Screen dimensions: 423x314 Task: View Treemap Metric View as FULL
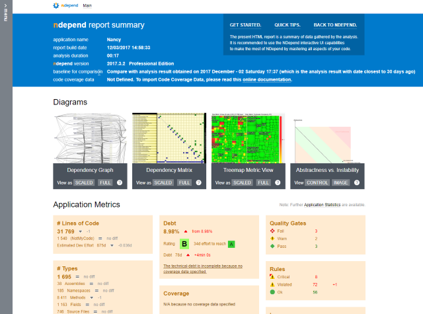(x=263, y=182)
